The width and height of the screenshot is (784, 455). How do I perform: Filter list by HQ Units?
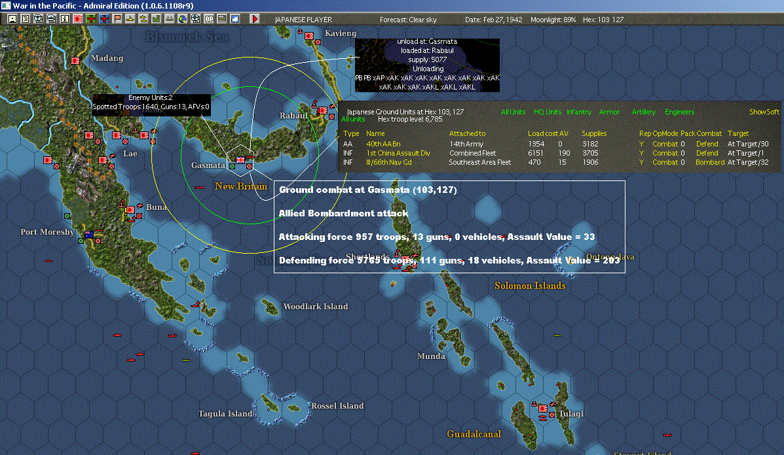(x=548, y=112)
